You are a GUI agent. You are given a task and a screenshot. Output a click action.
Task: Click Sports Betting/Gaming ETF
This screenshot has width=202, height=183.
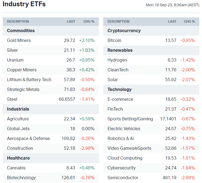pyautogui.click(x=130, y=119)
